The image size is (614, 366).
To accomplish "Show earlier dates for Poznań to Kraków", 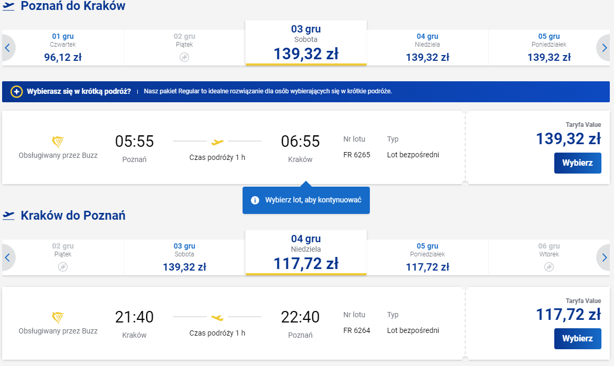I will click(7, 48).
